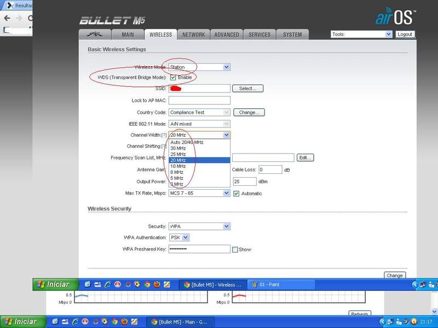438x328 pixels.
Task: Click yellow pencil icon in taskbar with clock
Action: coord(134,321)
